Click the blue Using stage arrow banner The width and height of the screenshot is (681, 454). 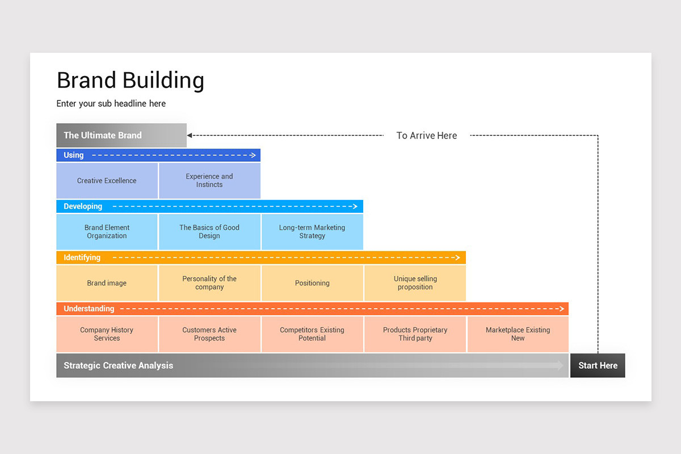[159, 155]
